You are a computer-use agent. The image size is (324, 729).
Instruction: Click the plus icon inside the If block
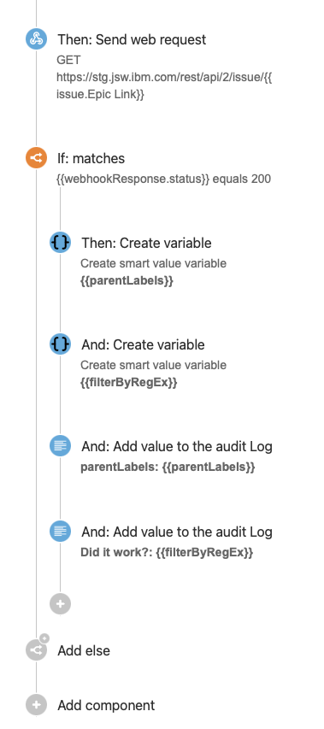click(x=61, y=604)
